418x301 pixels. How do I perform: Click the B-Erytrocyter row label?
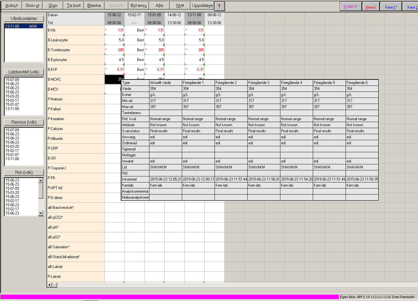[x=76, y=60]
